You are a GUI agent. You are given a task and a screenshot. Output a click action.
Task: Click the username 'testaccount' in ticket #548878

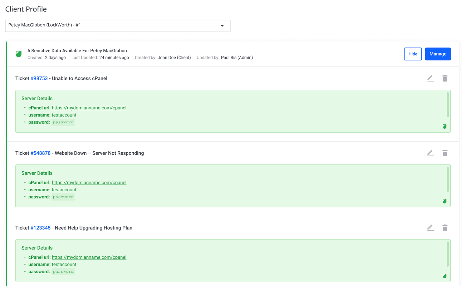tap(64, 190)
